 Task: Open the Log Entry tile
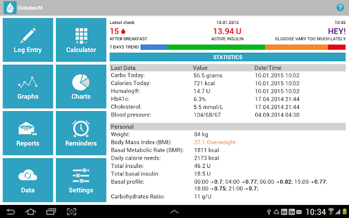pyautogui.click(x=28, y=40)
